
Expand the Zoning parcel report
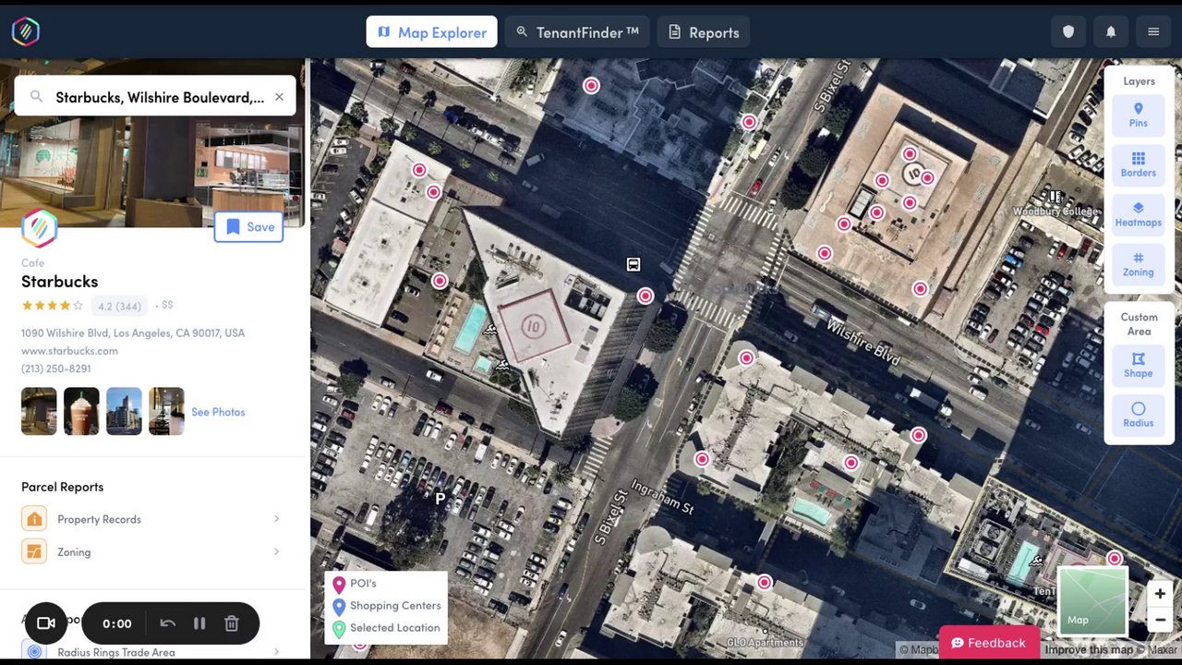[x=151, y=552]
